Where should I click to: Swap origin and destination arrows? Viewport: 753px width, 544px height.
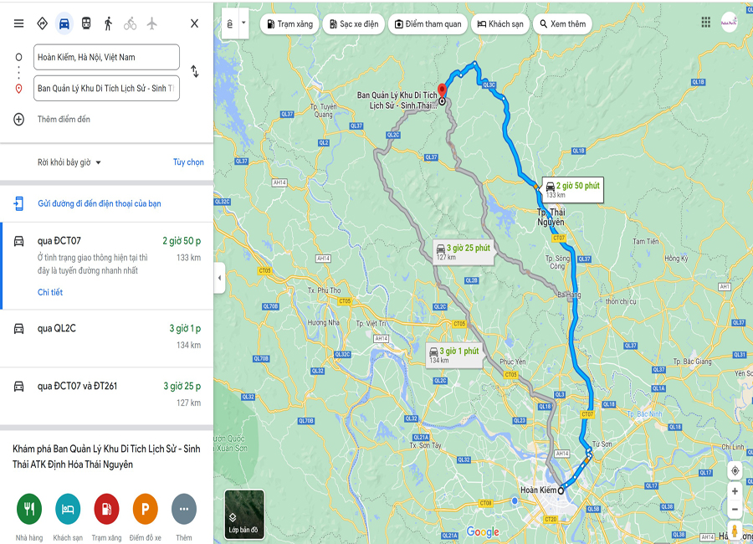click(194, 71)
